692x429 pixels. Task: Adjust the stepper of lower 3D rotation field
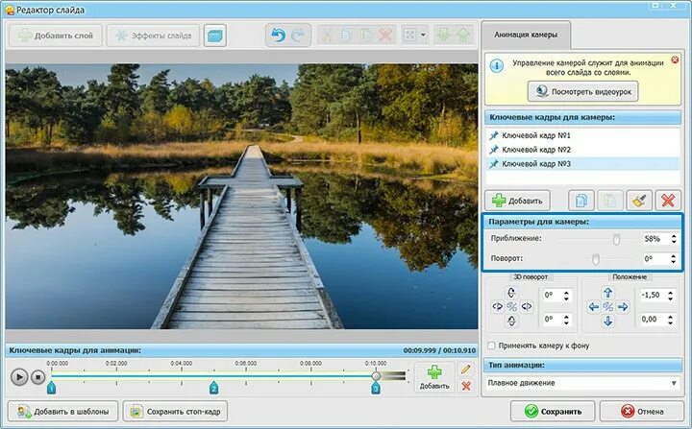coord(567,320)
